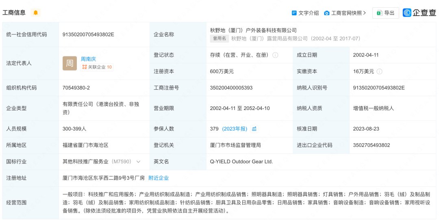Click the camera icon before 工商官网快照
Image resolution: width=439 pixels, height=220 pixels.
[x=326, y=13]
